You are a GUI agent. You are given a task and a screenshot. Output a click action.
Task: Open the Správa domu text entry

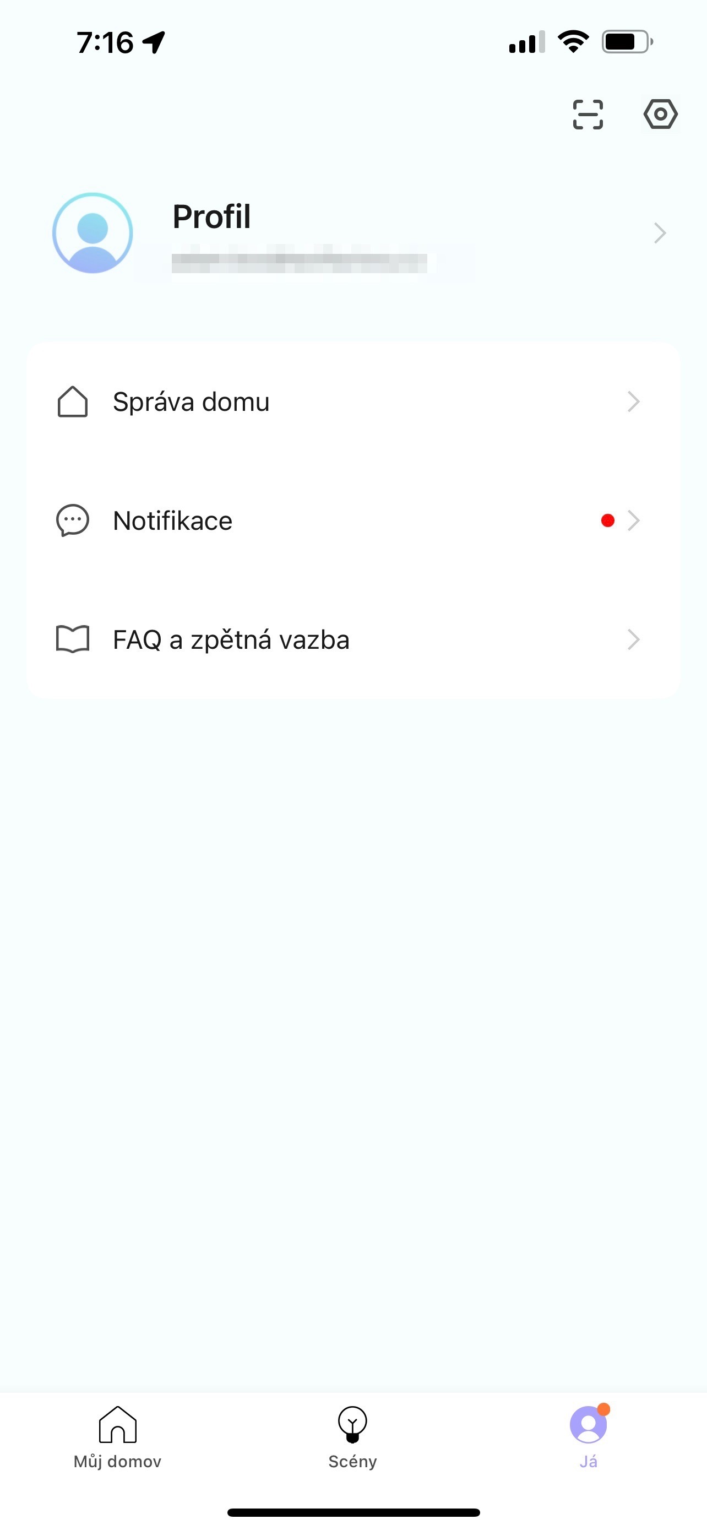[x=191, y=402]
